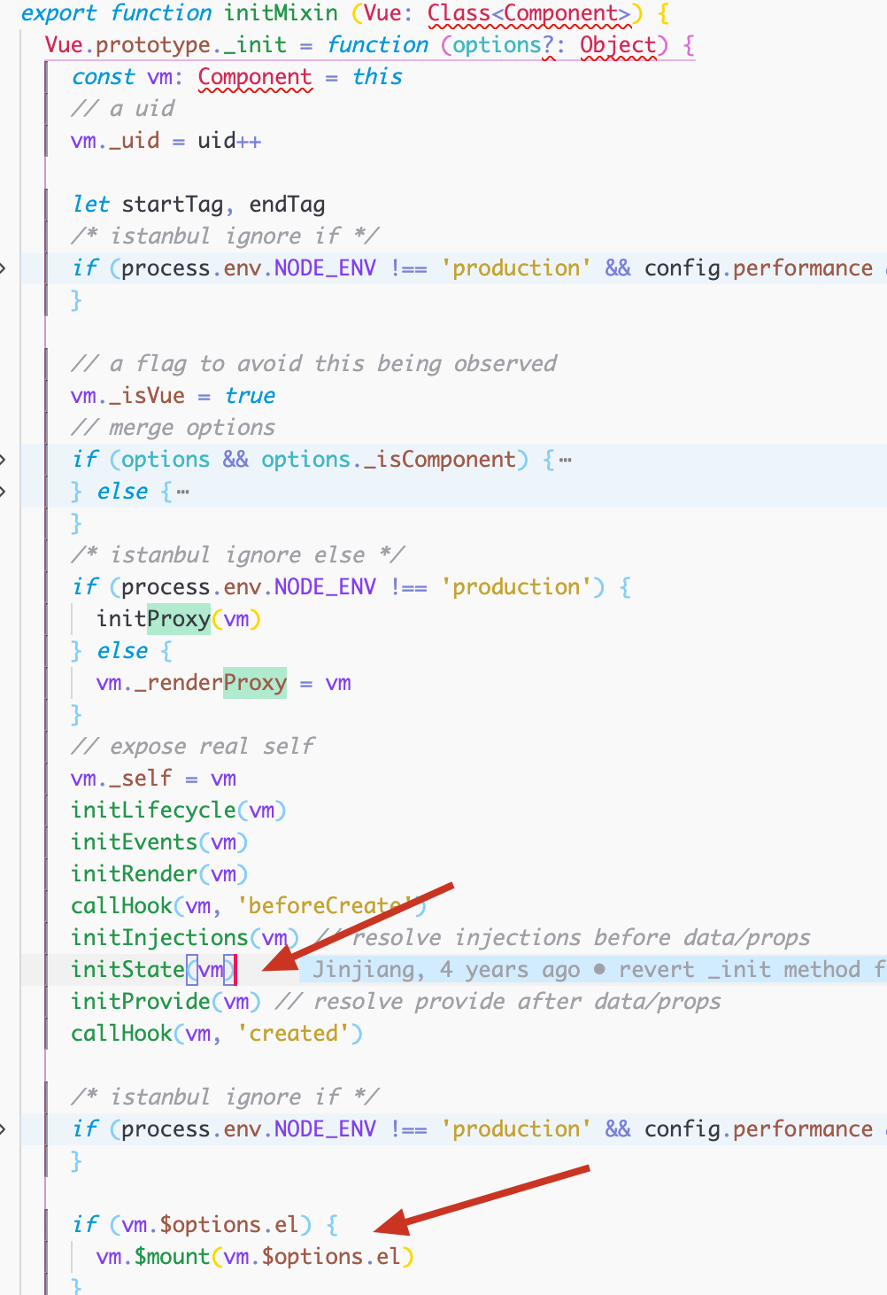Click the 'initMixin' function name

[x=281, y=13]
